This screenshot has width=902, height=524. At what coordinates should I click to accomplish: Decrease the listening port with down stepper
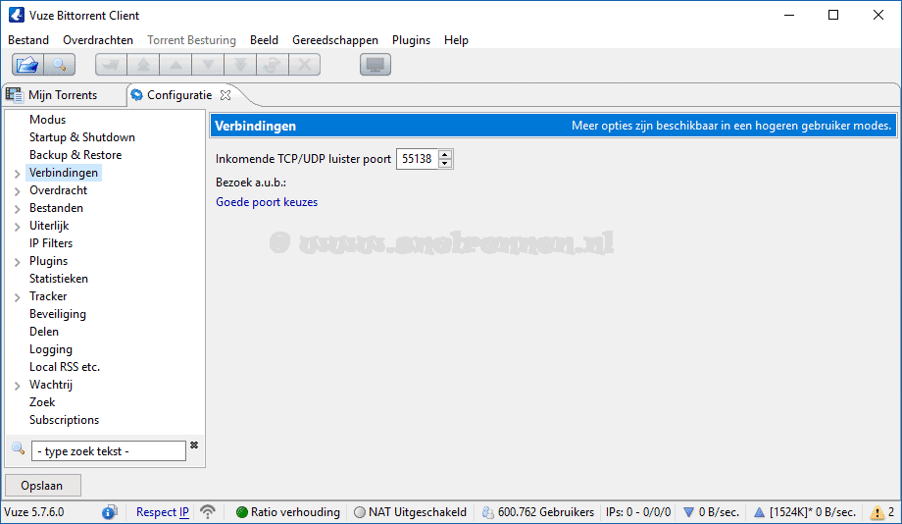click(445, 164)
